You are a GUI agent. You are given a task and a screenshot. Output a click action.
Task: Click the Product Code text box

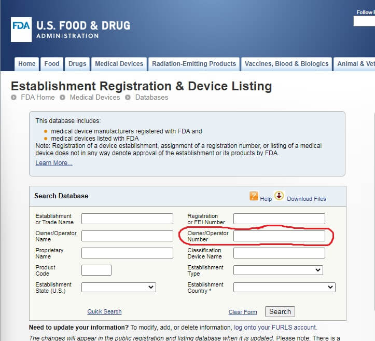click(96, 270)
